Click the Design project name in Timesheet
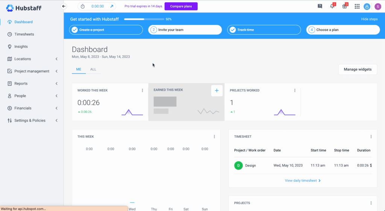 click(250, 165)
